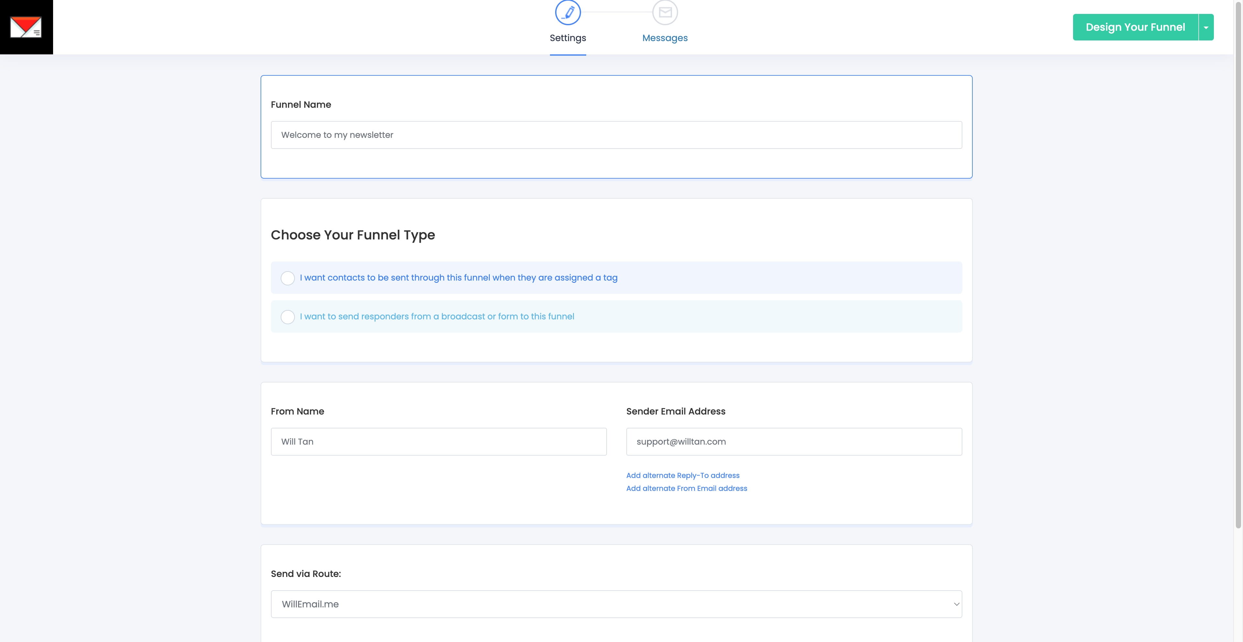Screen dimensions: 1243x642
Task: Click the Choose Your Funnel Type heading
Action: (353, 235)
